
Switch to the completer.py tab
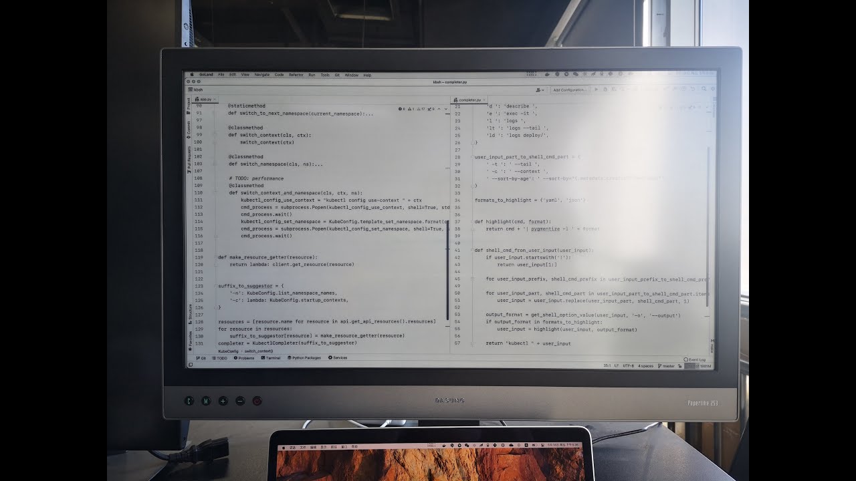coord(469,100)
